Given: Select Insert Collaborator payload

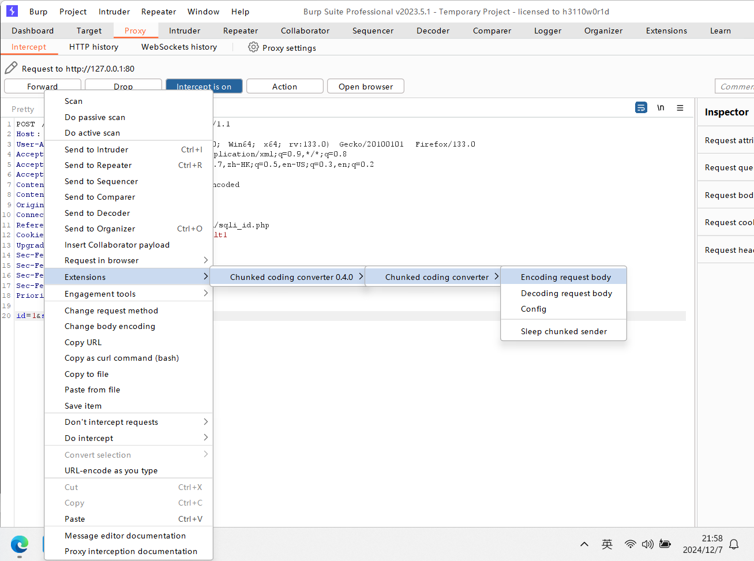Looking at the screenshot, I should click(x=128, y=245).
